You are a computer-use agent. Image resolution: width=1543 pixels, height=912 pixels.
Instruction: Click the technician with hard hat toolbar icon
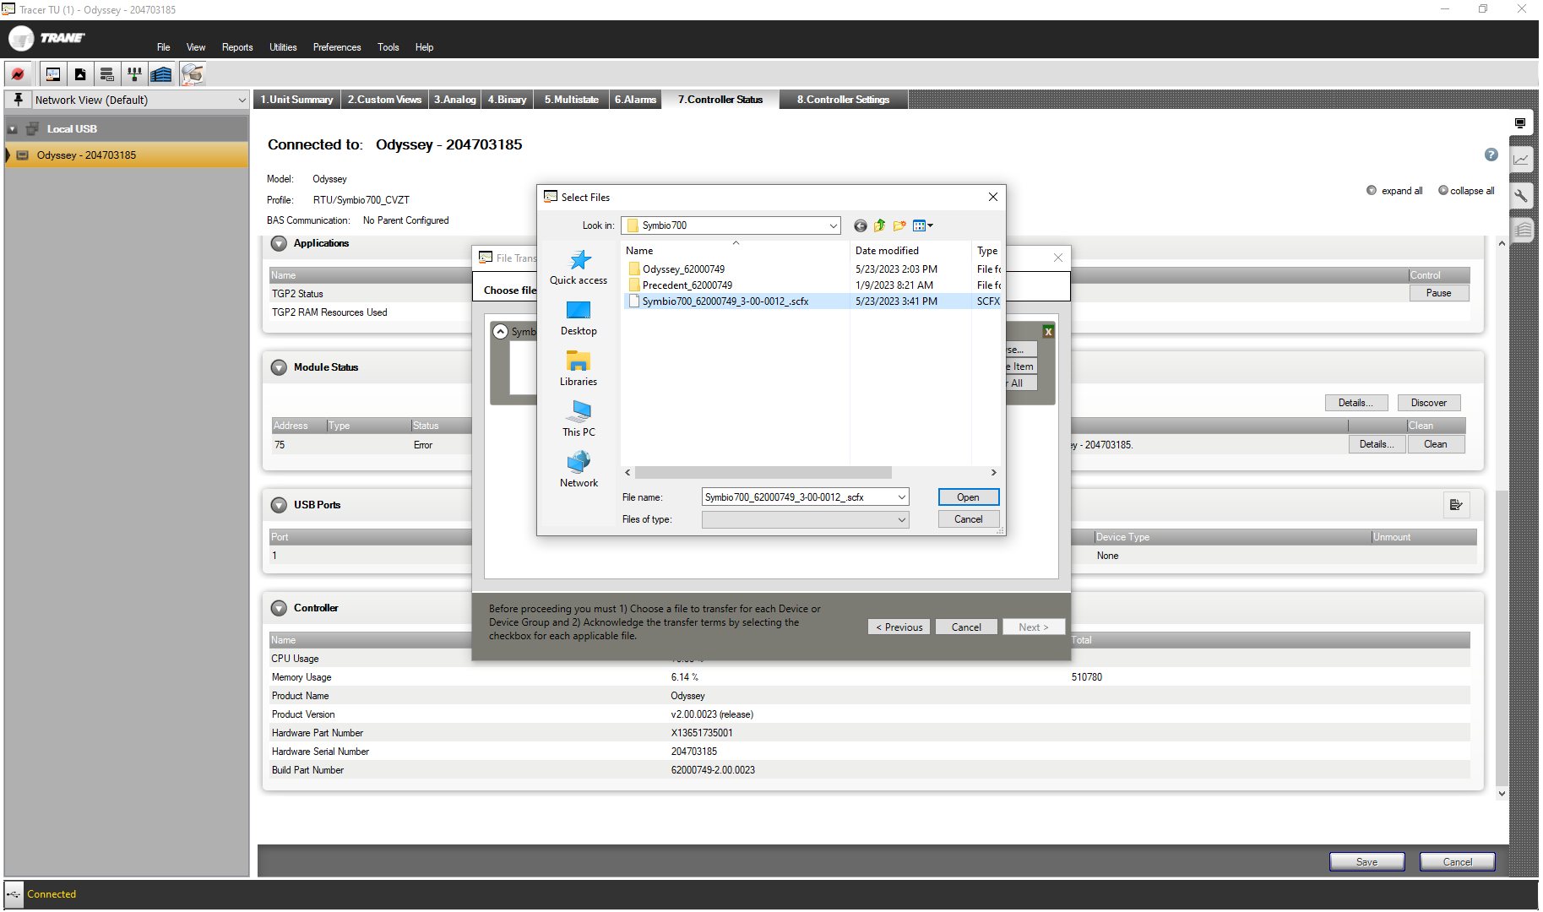pos(192,74)
